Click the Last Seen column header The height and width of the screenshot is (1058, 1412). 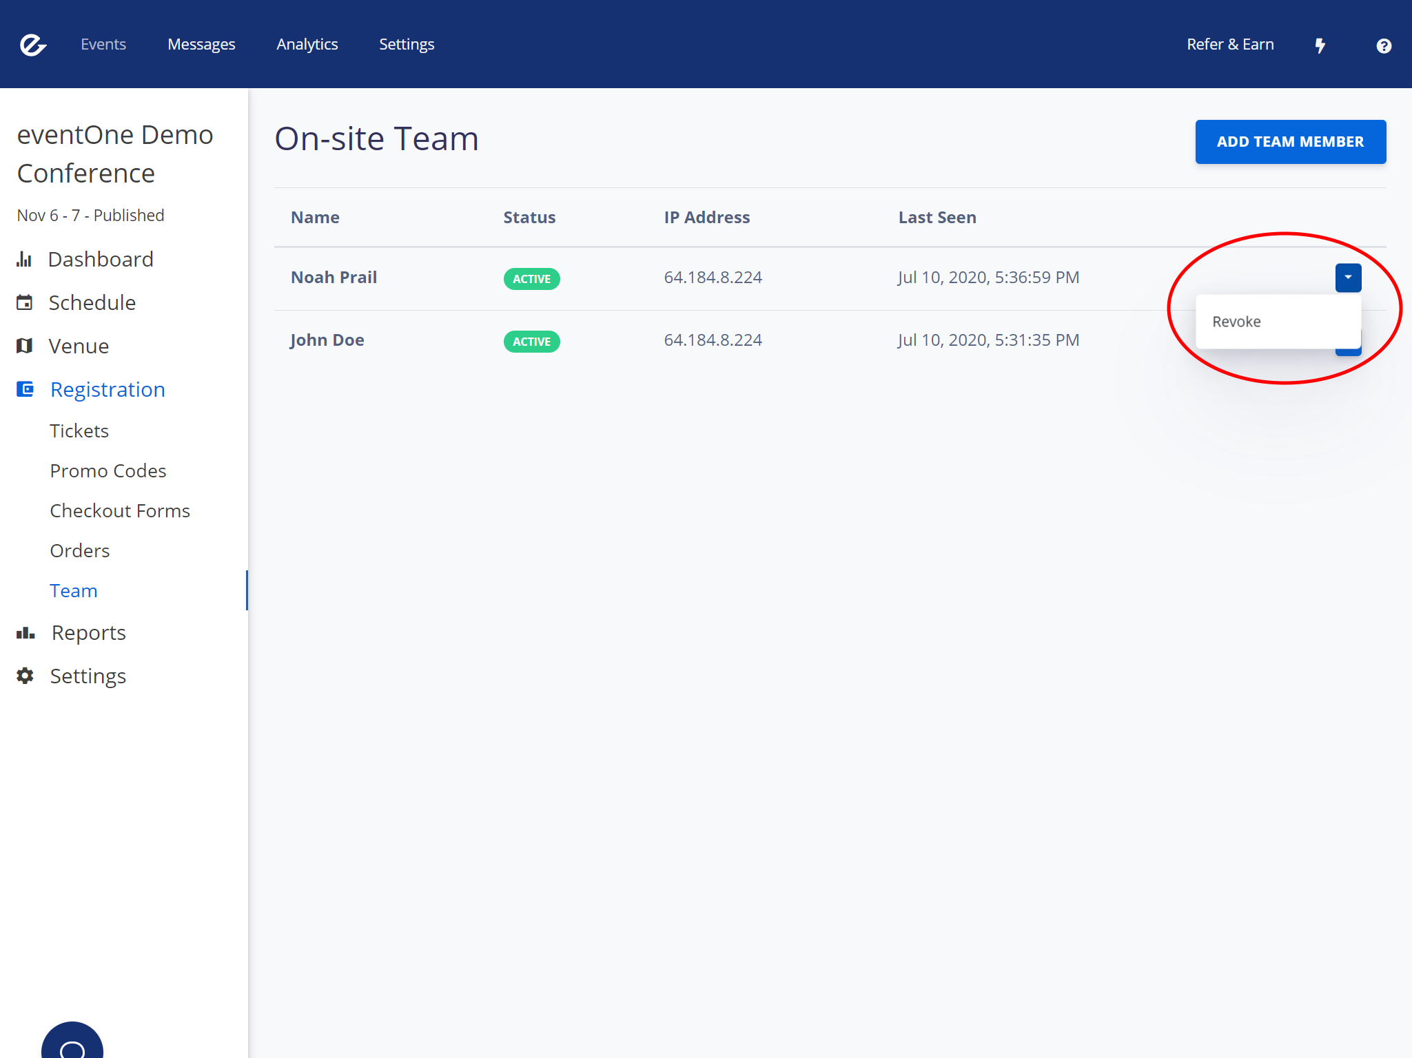click(x=937, y=218)
